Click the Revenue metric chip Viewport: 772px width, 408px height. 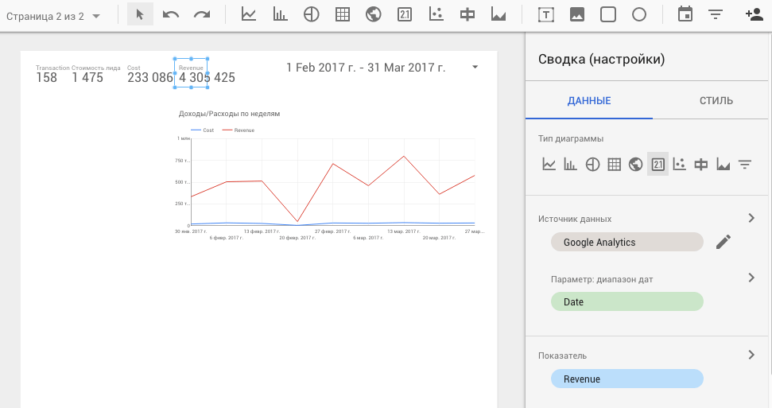(x=627, y=379)
